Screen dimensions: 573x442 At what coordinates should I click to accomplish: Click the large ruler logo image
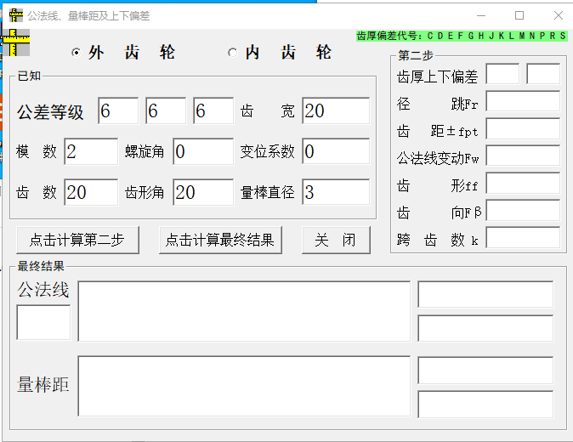tap(15, 42)
